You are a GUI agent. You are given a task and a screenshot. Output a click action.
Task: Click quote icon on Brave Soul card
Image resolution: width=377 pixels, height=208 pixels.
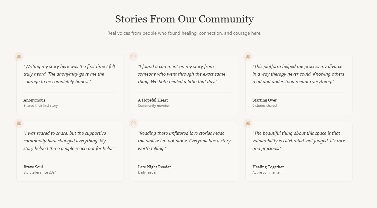19,123
